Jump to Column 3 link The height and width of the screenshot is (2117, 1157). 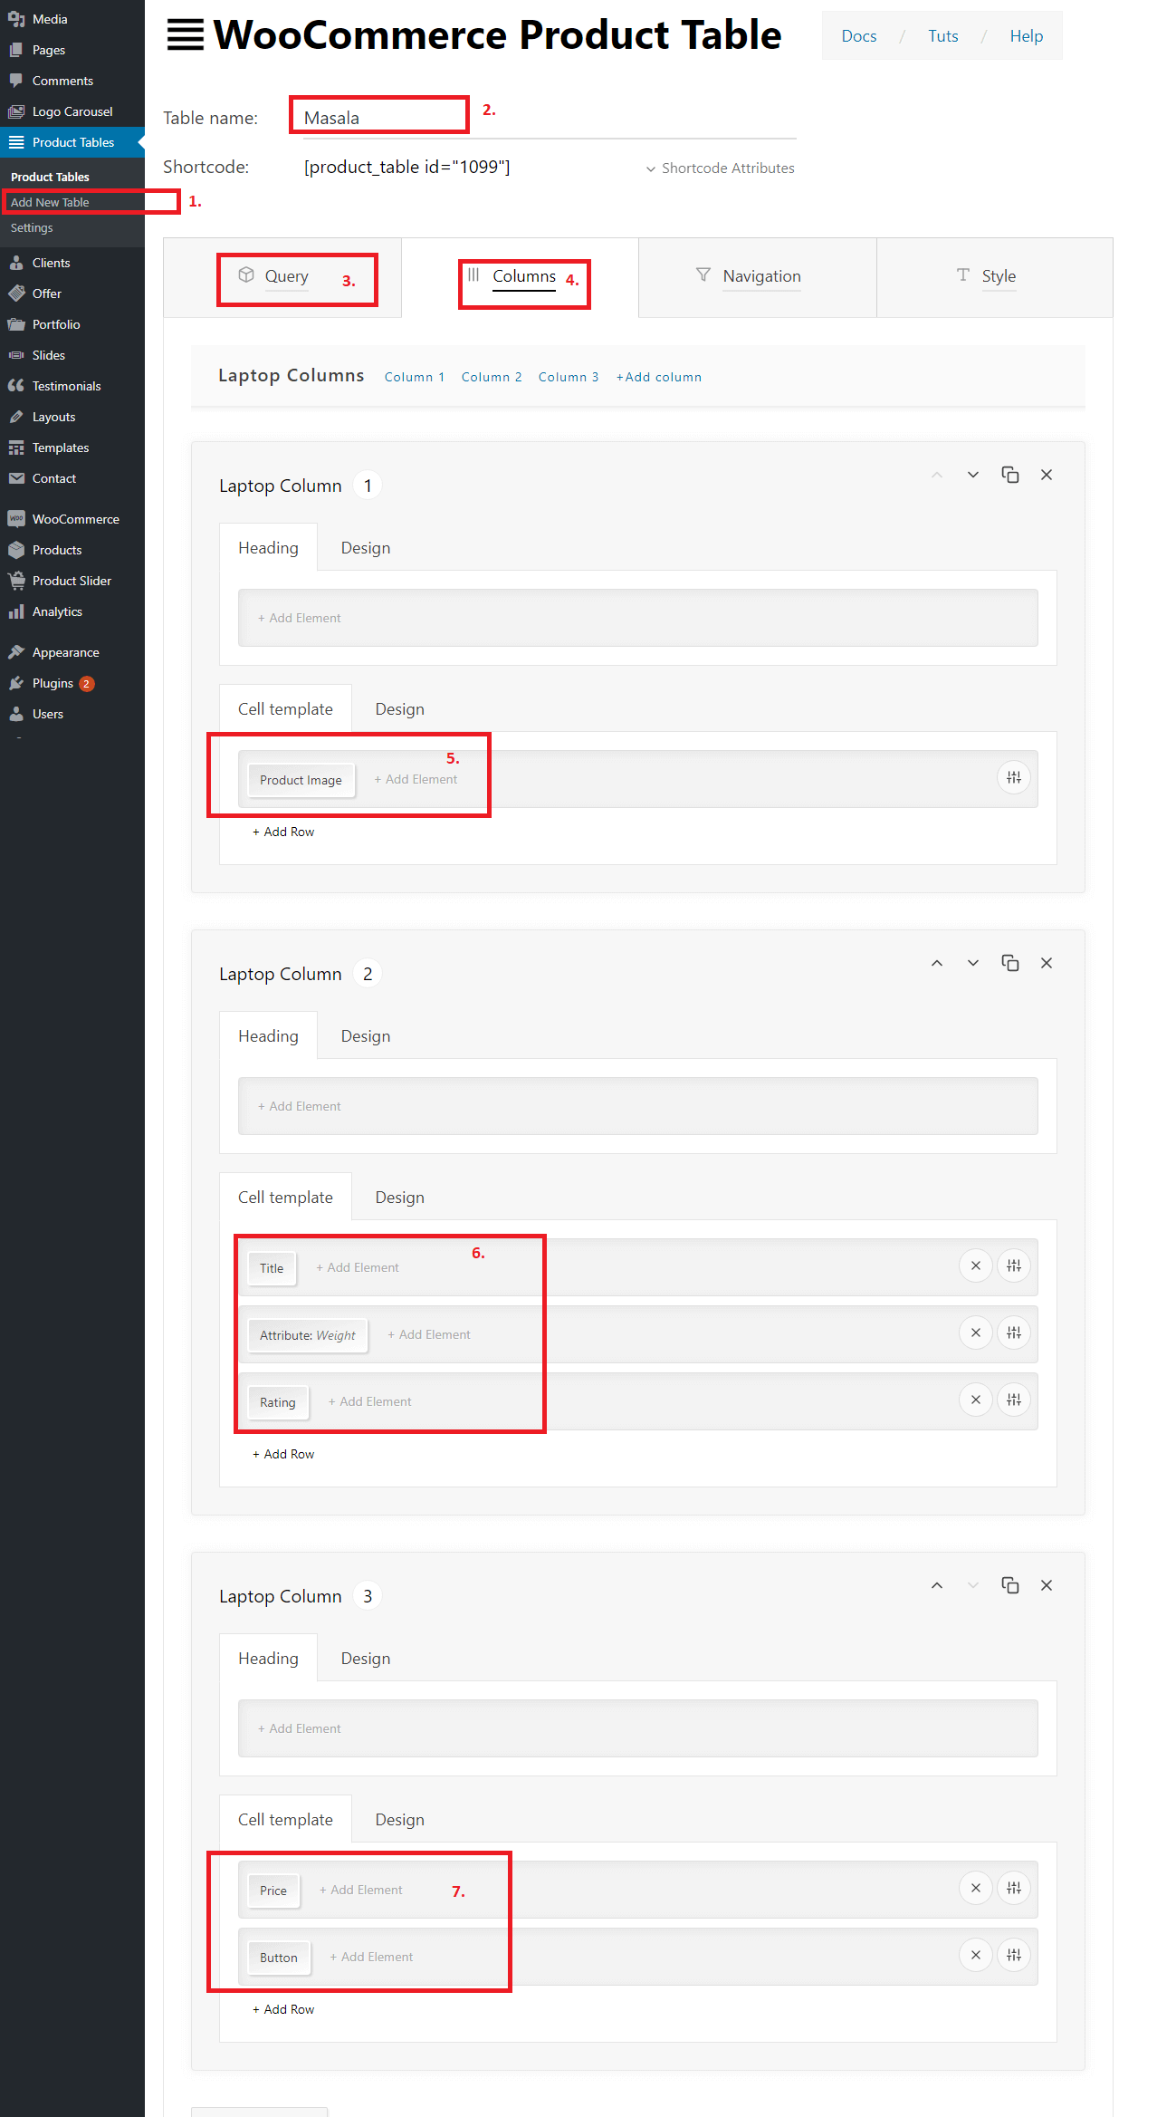tap(569, 378)
